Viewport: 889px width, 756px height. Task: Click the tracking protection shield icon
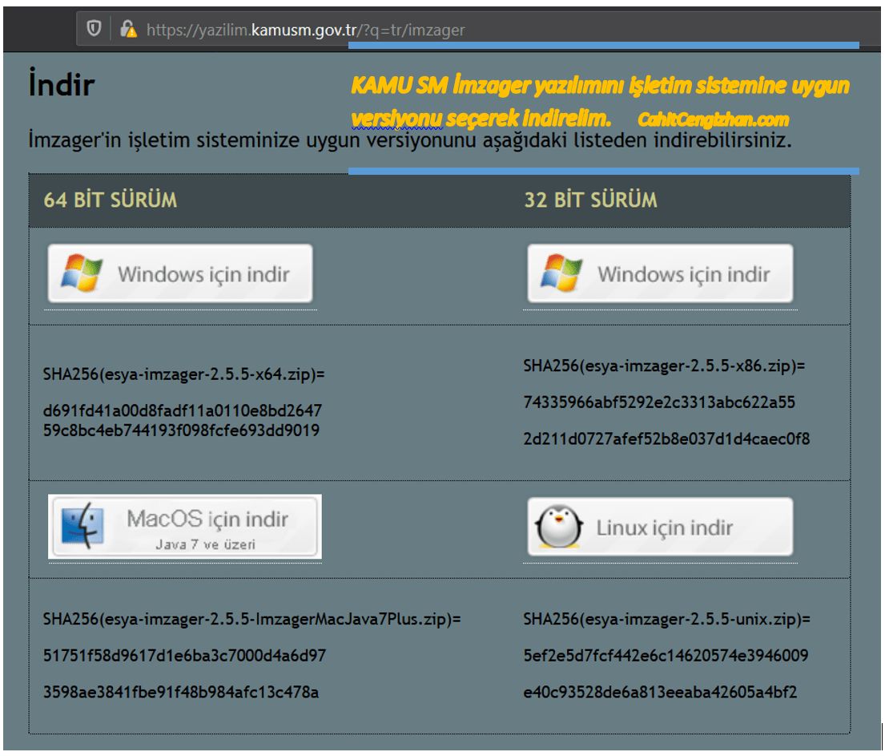click(x=96, y=30)
